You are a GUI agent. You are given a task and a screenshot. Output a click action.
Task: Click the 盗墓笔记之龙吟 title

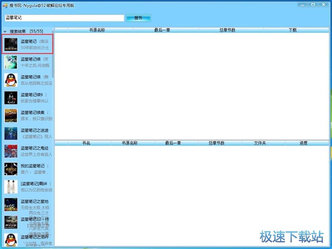(34, 237)
